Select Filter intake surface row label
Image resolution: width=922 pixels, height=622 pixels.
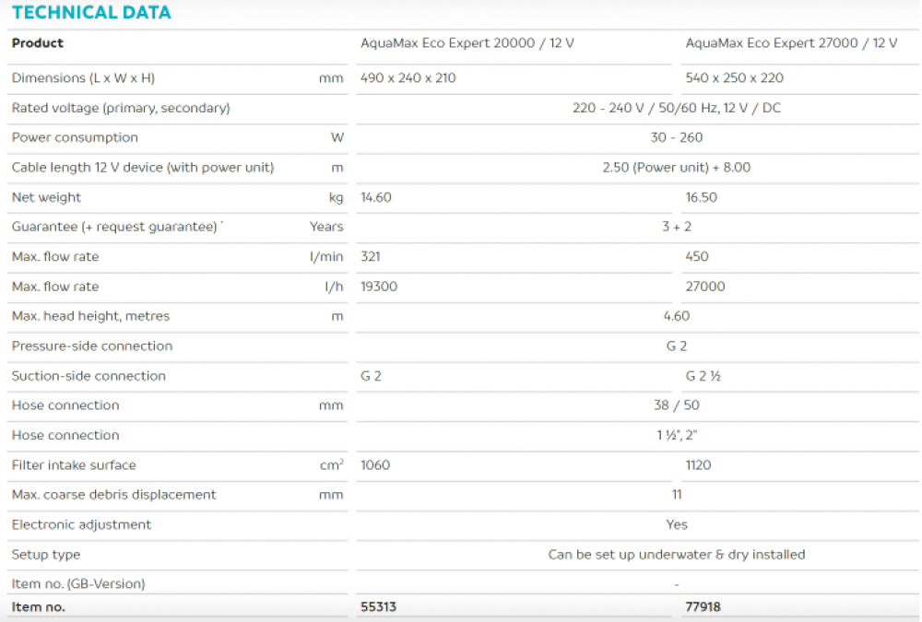click(x=74, y=465)
